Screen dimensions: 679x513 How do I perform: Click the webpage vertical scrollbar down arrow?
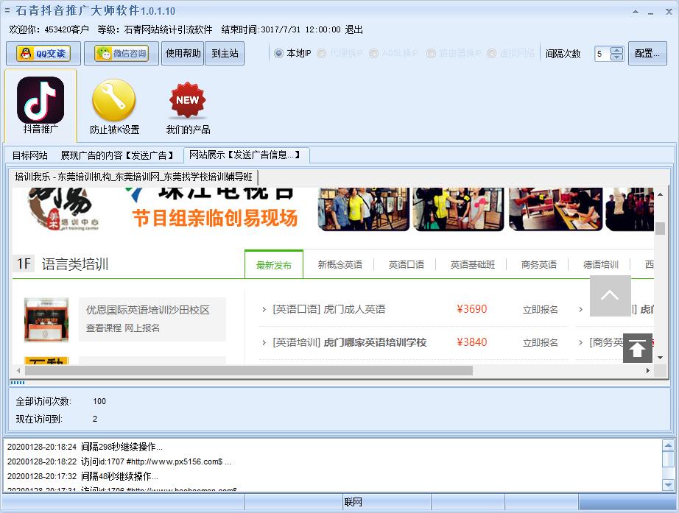coord(660,358)
